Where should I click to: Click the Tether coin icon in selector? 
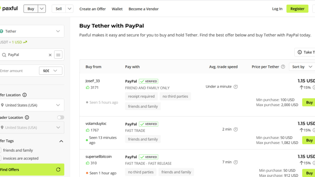pos(2,31)
